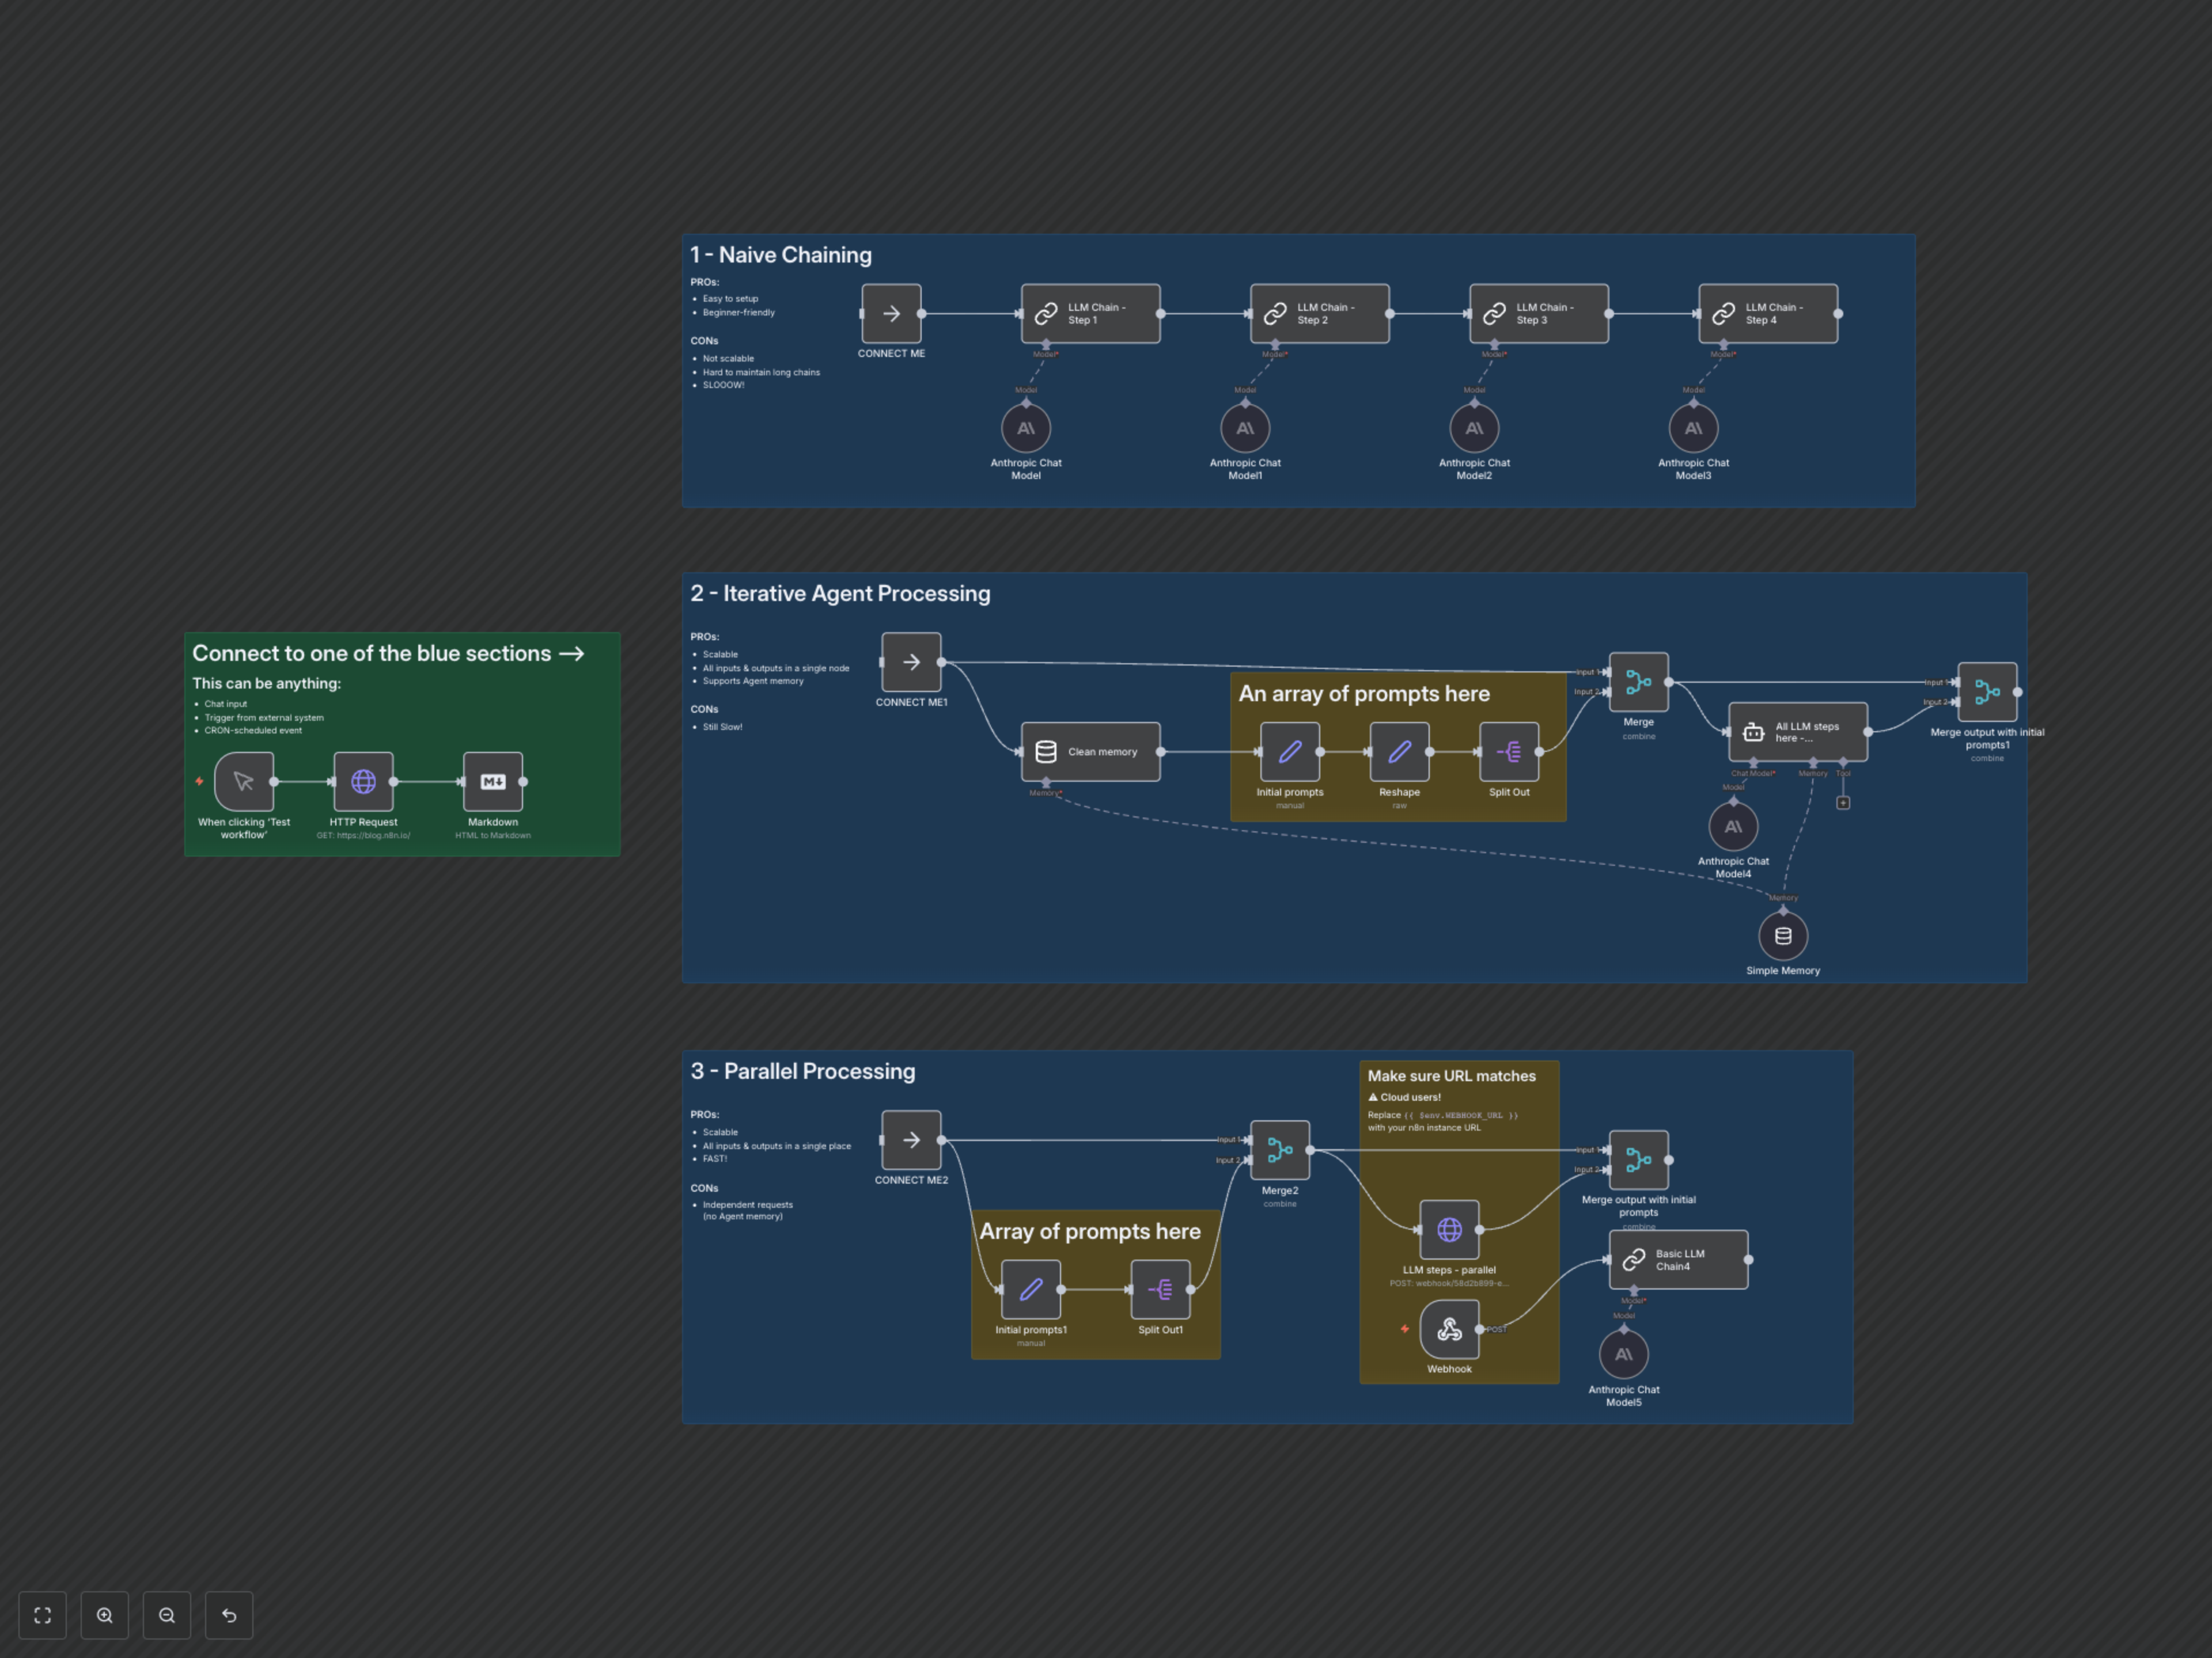This screenshot has height=1658, width=2212.
Task: Reset the canvas zoom level
Action: [x=229, y=1615]
